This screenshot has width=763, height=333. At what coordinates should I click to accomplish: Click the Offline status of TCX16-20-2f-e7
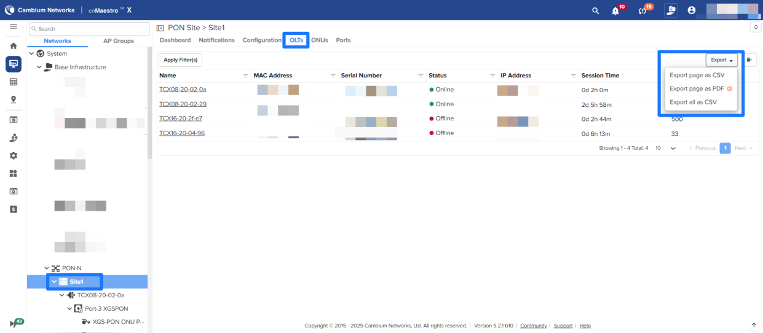click(441, 119)
